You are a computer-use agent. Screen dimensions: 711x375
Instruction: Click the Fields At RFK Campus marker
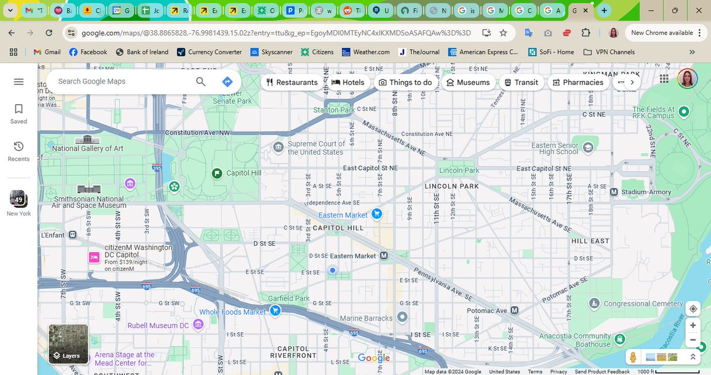684,111
